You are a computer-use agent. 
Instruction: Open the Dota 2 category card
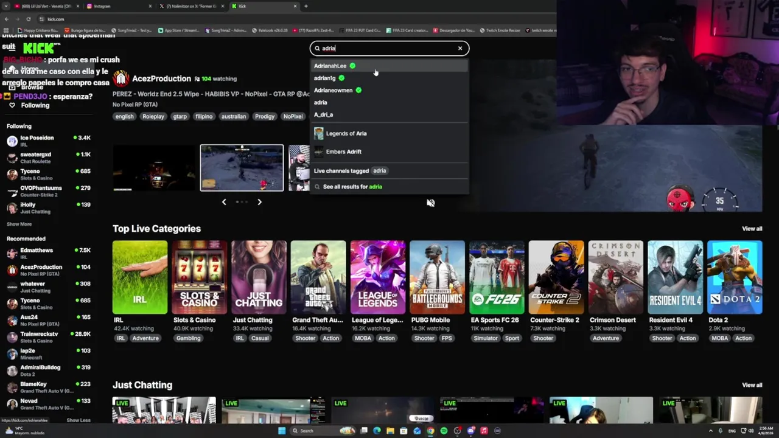(735, 277)
